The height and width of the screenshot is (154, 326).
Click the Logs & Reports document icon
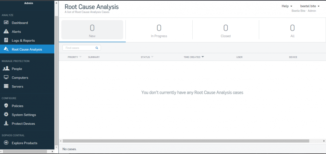6,40
